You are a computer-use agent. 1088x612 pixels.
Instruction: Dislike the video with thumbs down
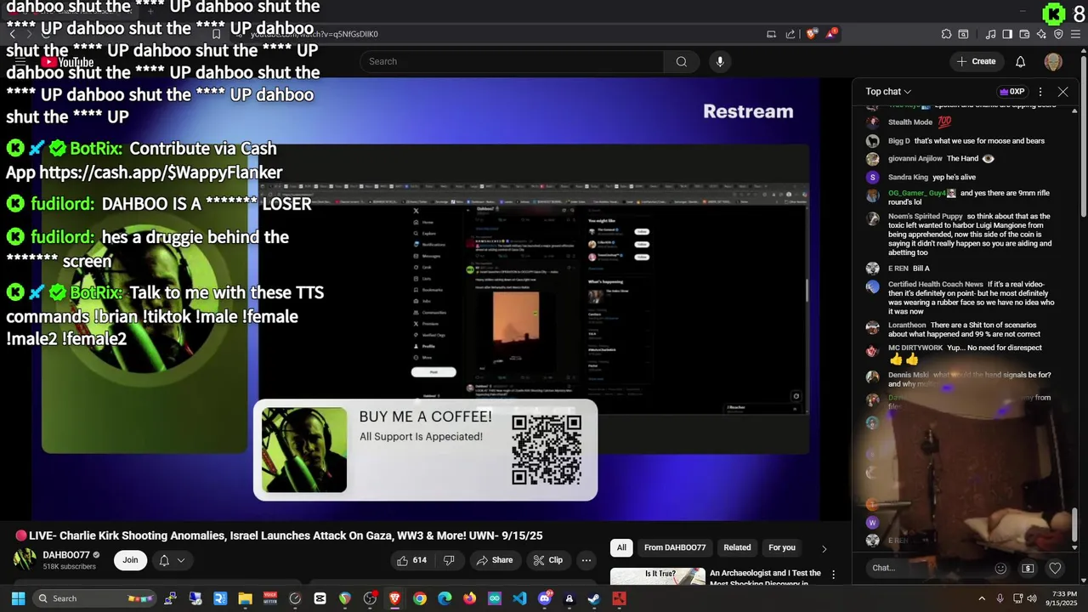pos(449,560)
